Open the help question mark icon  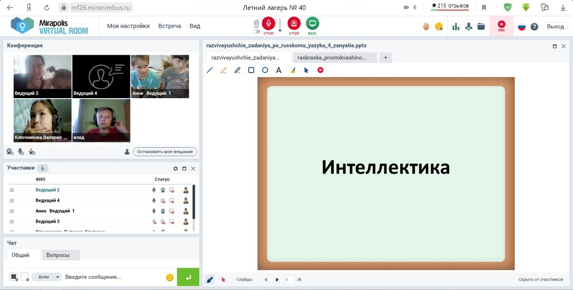pos(534,26)
